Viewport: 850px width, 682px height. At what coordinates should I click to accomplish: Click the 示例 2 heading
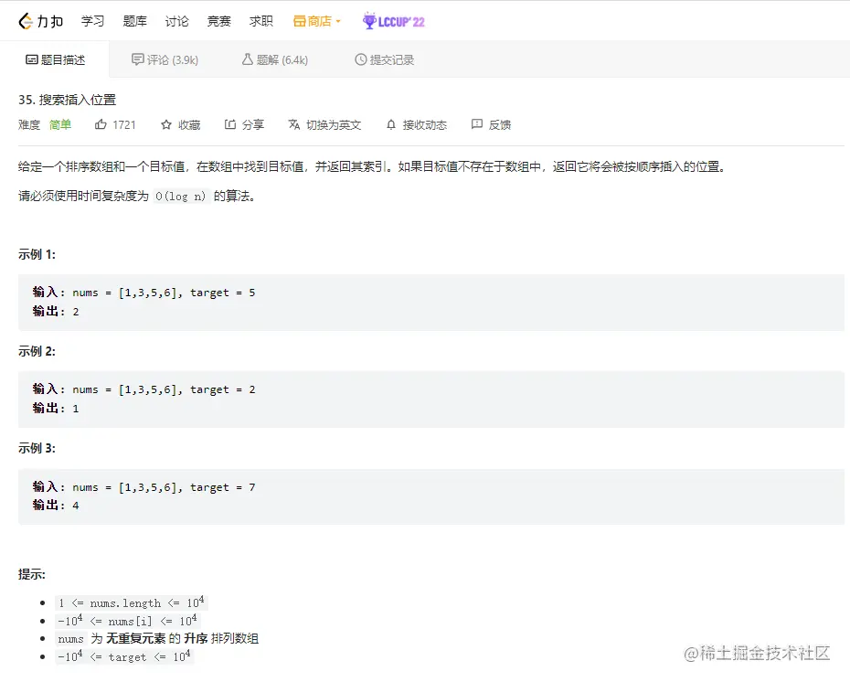(x=37, y=351)
